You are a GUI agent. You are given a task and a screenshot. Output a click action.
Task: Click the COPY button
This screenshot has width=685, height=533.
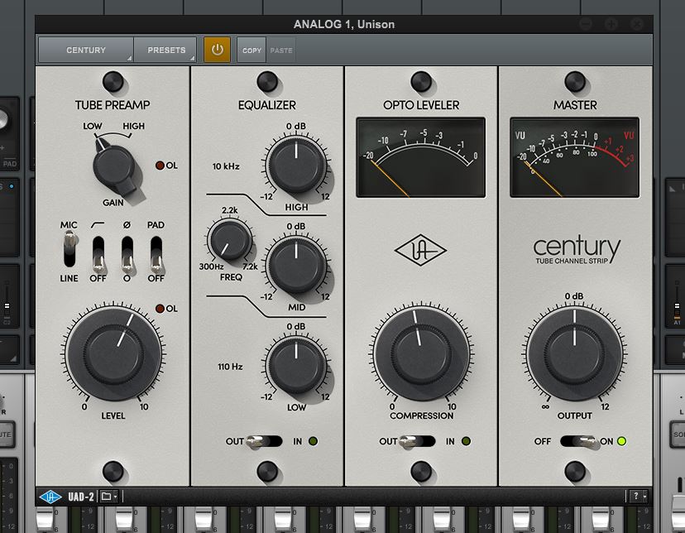251,50
